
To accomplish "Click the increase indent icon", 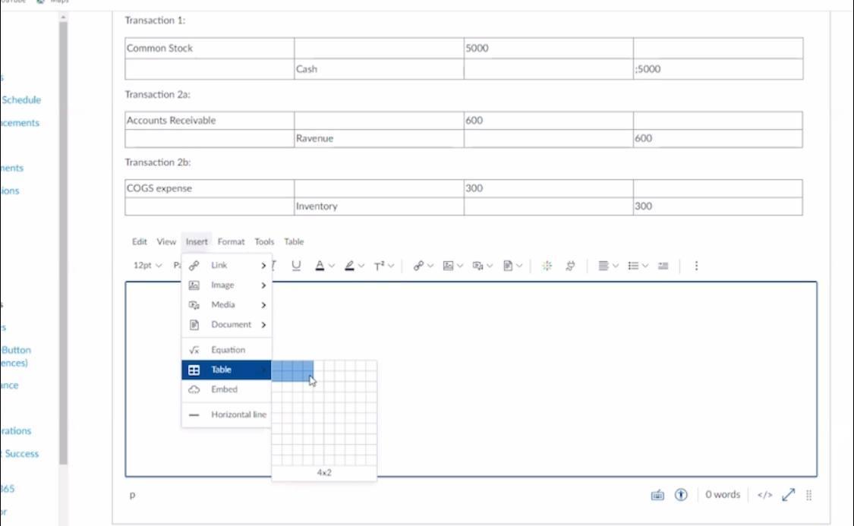I will [x=663, y=266].
